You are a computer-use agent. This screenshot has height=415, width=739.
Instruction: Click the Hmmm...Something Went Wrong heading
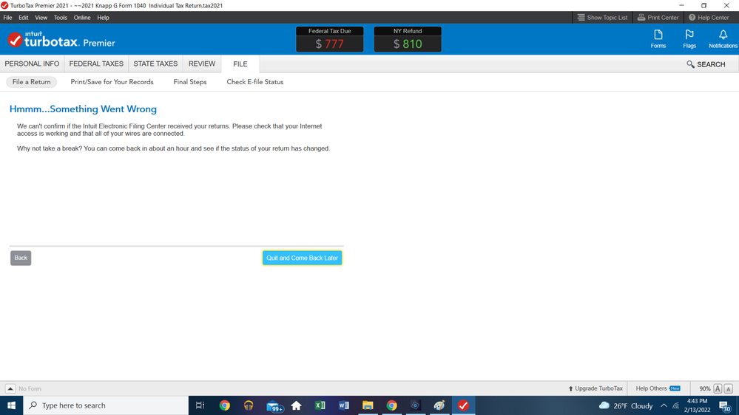83,109
